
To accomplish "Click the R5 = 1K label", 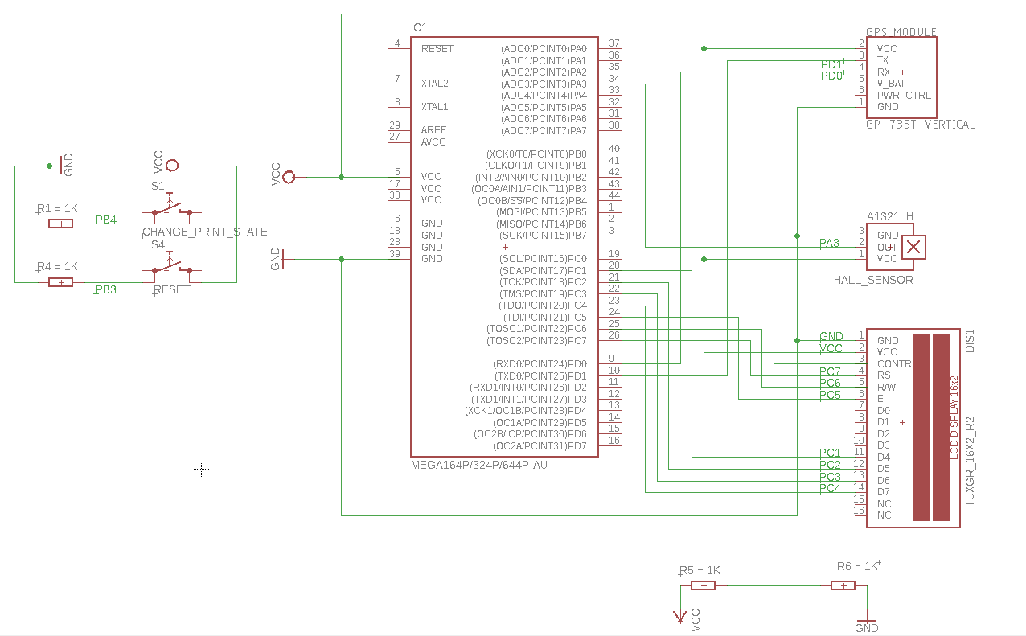I will tap(700, 570).
